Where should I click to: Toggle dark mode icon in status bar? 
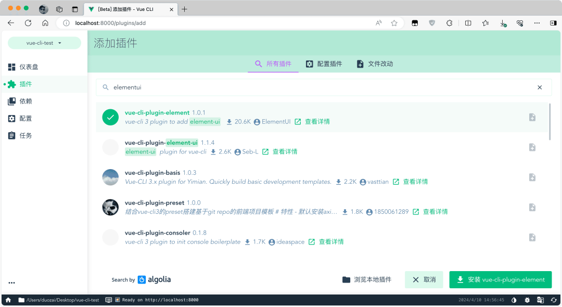[514, 300]
